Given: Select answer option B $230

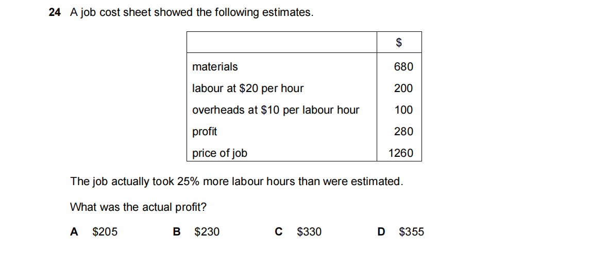Looking at the screenshot, I should pyautogui.click(x=196, y=232).
